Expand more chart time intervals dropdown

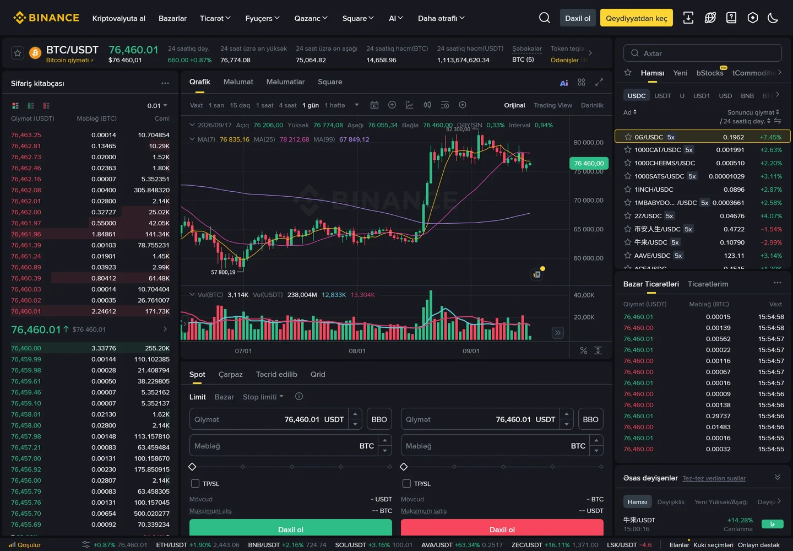pos(357,105)
